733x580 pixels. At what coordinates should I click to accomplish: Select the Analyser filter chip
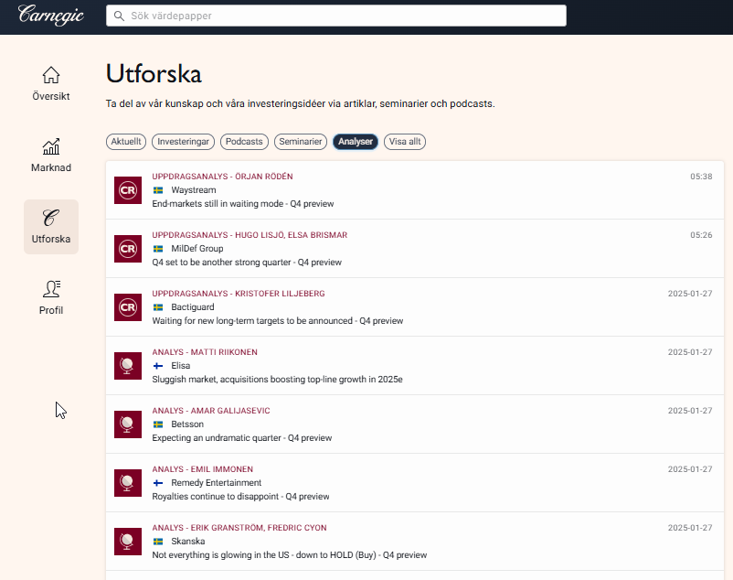[x=356, y=142]
